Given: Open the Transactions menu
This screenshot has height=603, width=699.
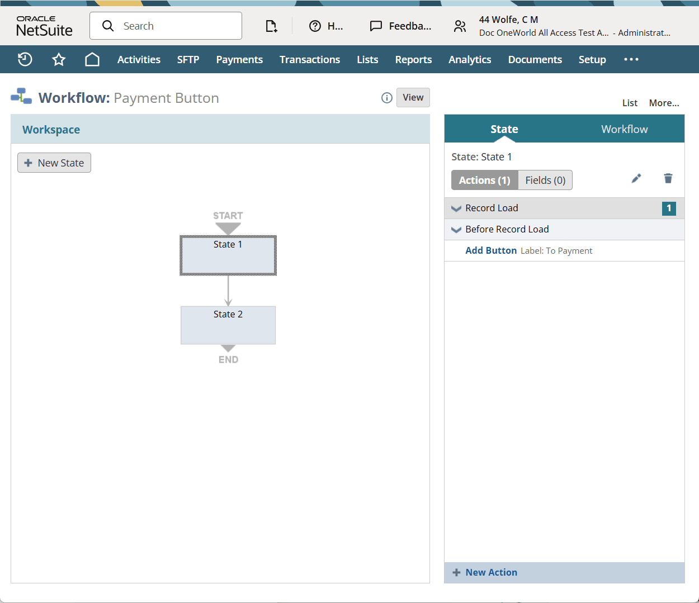Looking at the screenshot, I should (x=310, y=59).
